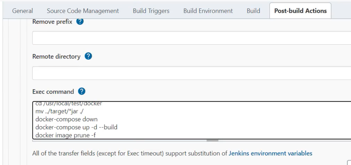Place cursor on 'docker image prune -f' line
351x165 pixels.
pos(66,135)
